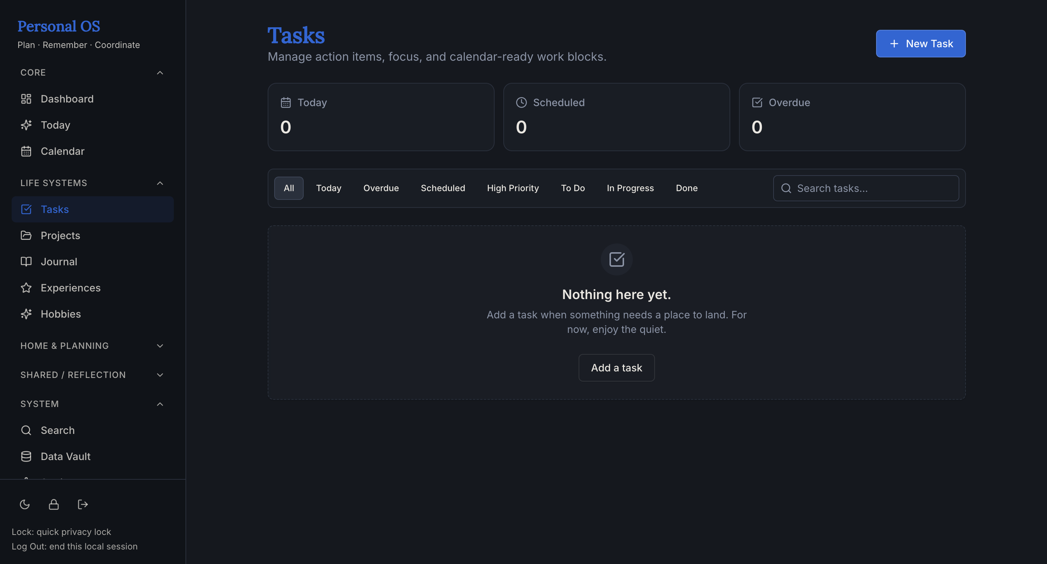Open the Today page in sidebar
Screen dimensions: 1047x564
tap(93, 125)
